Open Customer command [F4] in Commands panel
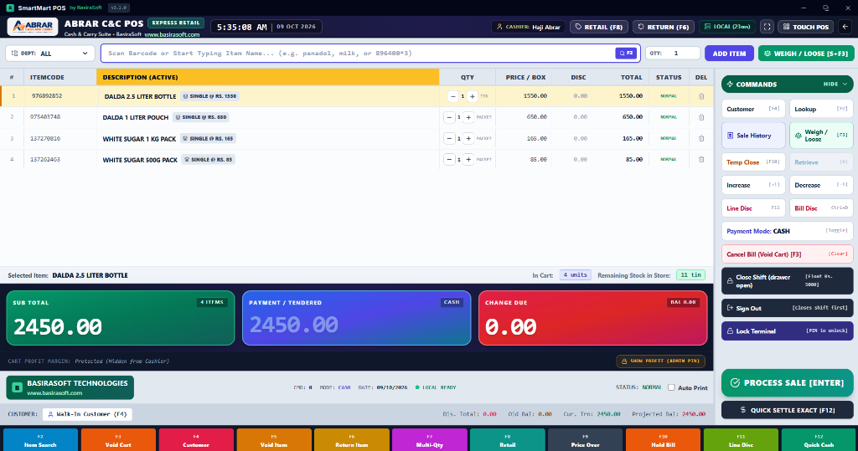This screenshot has height=451, width=858. pyautogui.click(x=753, y=109)
